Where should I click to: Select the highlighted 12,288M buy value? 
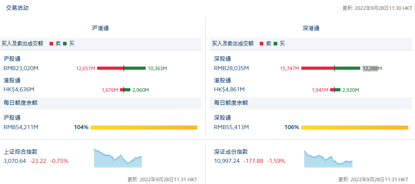click(x=370, y=68)
